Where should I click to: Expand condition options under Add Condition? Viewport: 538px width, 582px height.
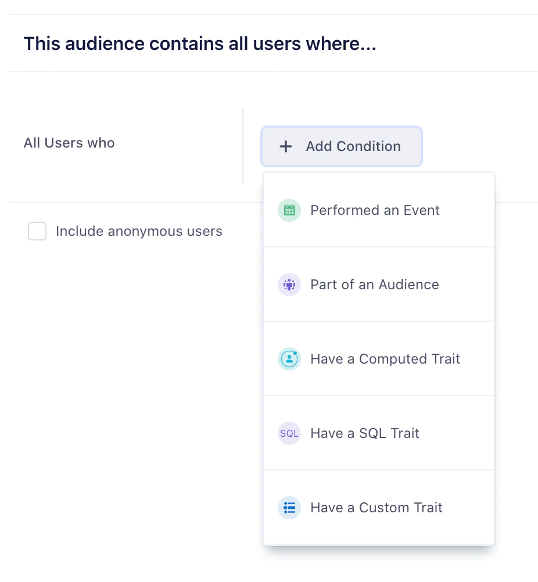[341, 146]
